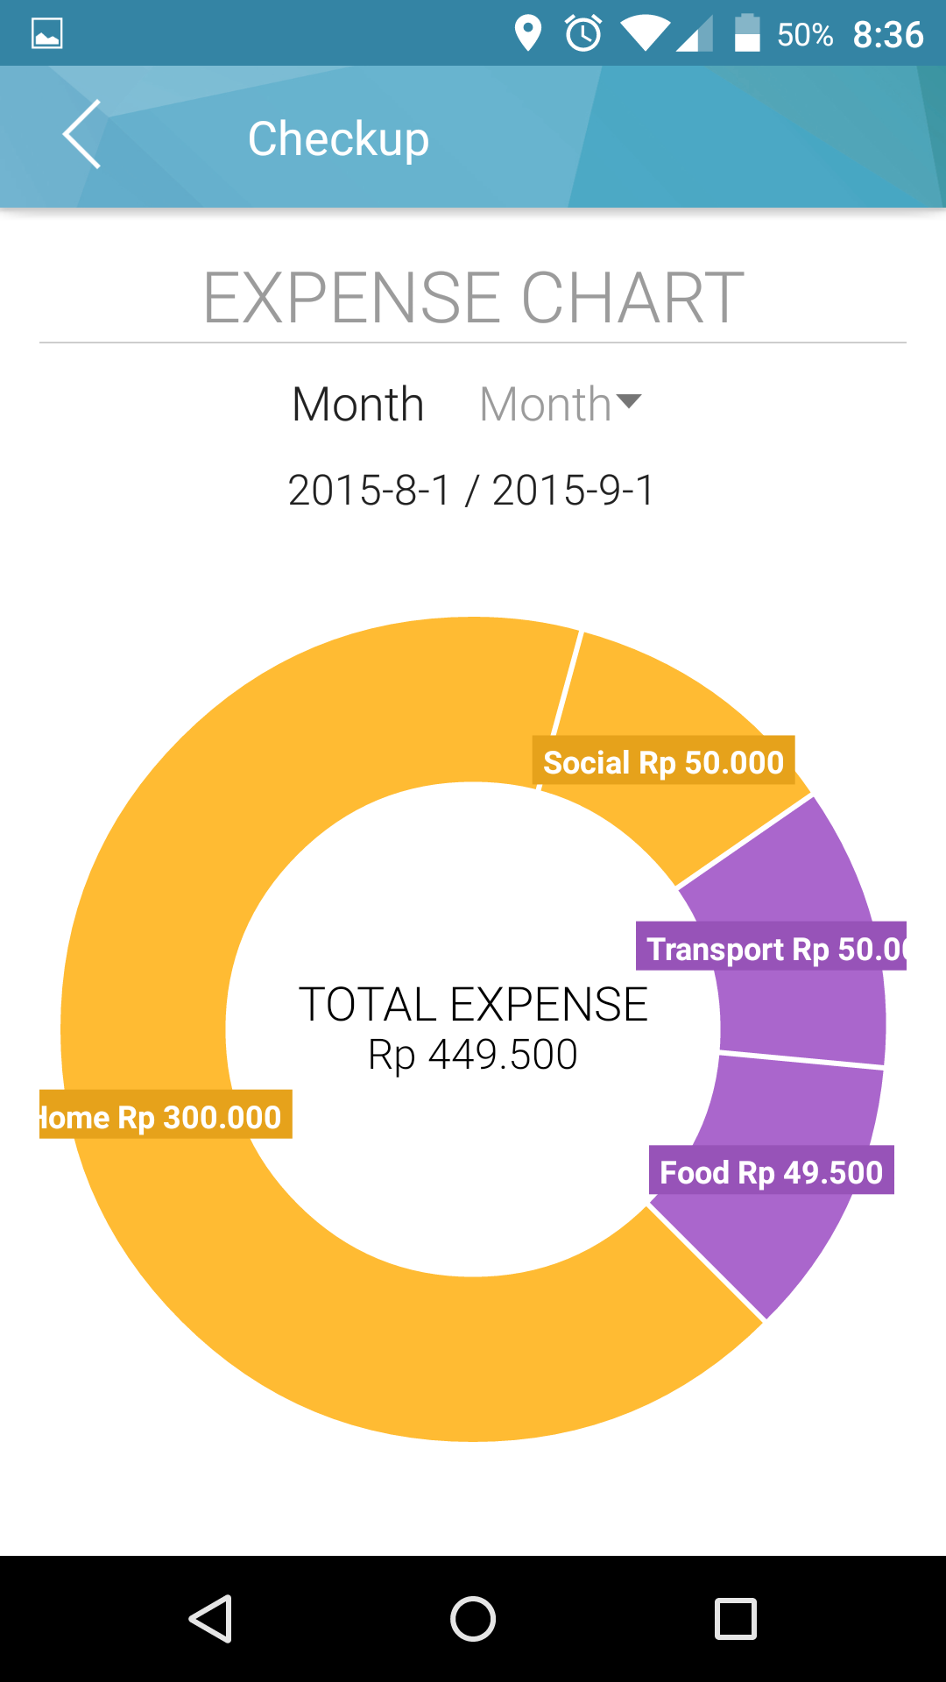The height and width of the screenshot is (1682, 946).
Task: Tap the Food Rp 49.500 label
Action: pos(771,1170)
